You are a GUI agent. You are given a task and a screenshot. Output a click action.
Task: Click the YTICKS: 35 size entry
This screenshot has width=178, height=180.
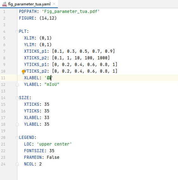[x=37, y=111]
